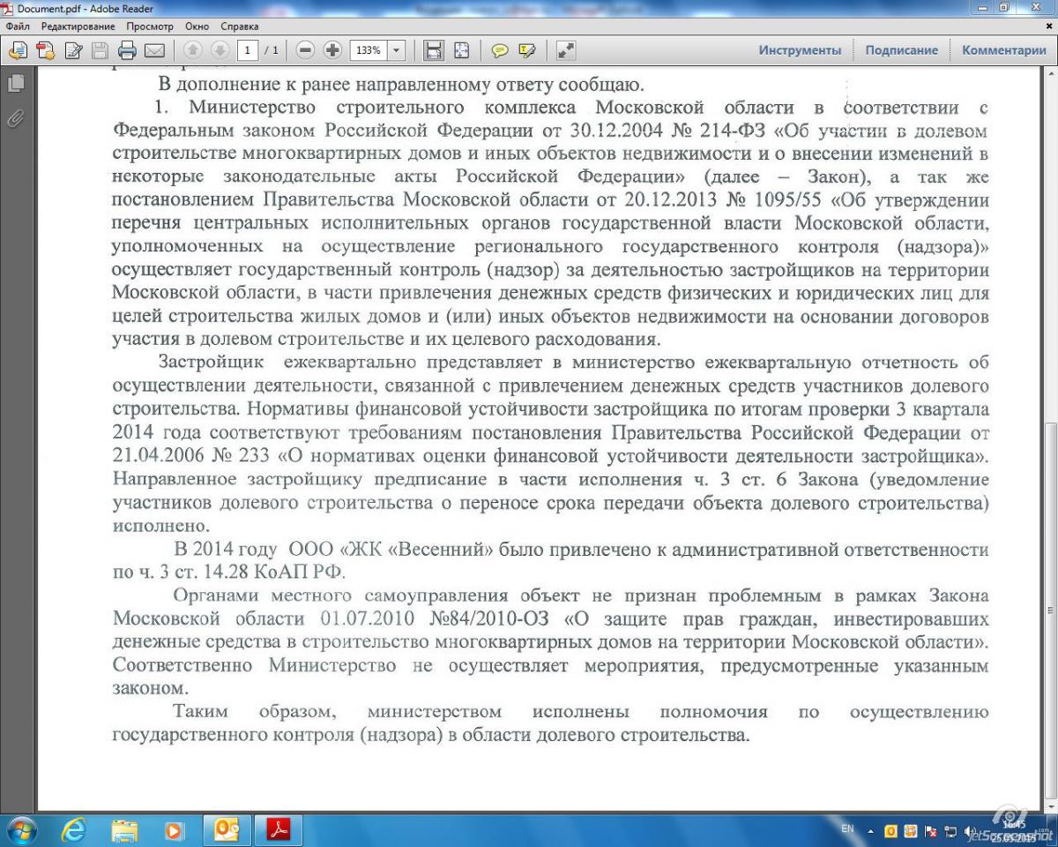Viewport: 1058px width, 847px height.
Task: Expand the zoom percentage dropdown
Action: coord(397,50)
